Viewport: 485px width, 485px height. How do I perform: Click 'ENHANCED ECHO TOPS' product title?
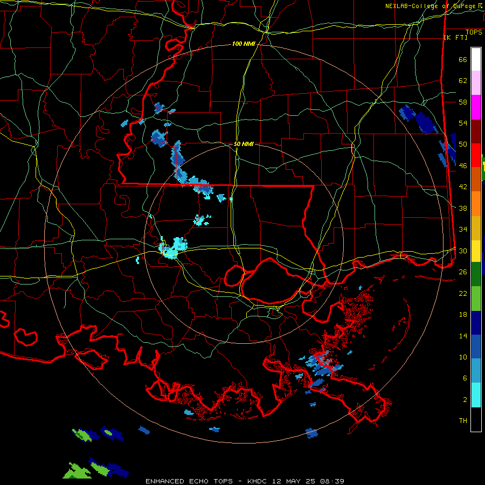click(189, 481)
